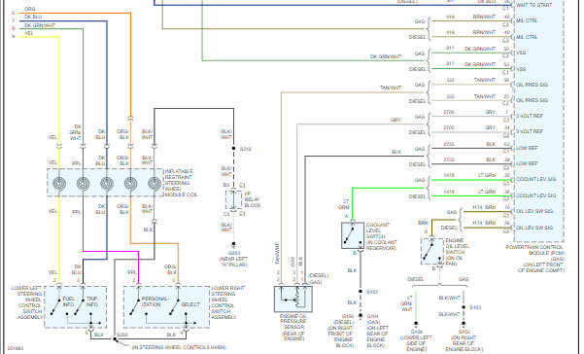Viewport: 584px width, 354px height.
Task: Click the Engine Oil Level Switch symbol box
Action: [432, 252]
